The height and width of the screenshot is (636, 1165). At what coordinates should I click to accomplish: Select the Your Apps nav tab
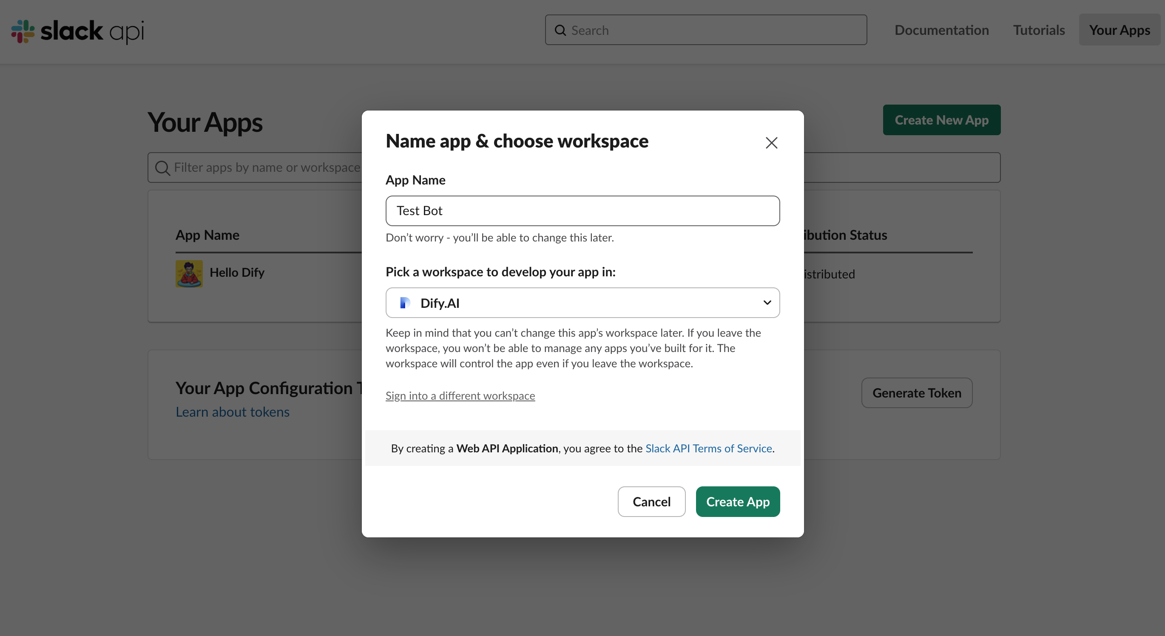1120,30
